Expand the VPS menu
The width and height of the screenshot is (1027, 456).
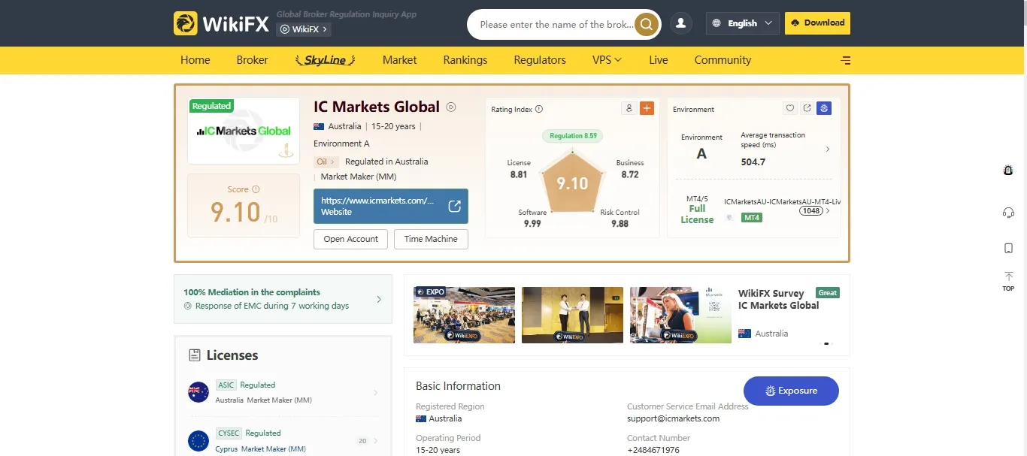(607, 60)
